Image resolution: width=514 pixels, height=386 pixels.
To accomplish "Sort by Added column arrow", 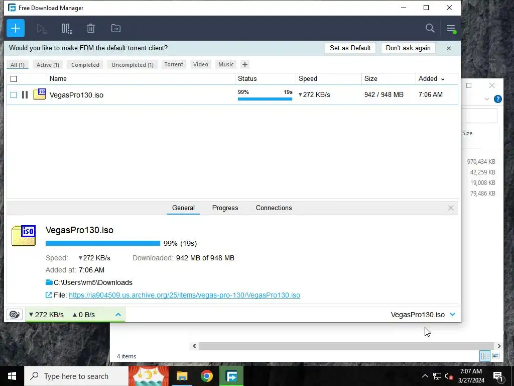I will pyautogui.click(x=443, y=79).
